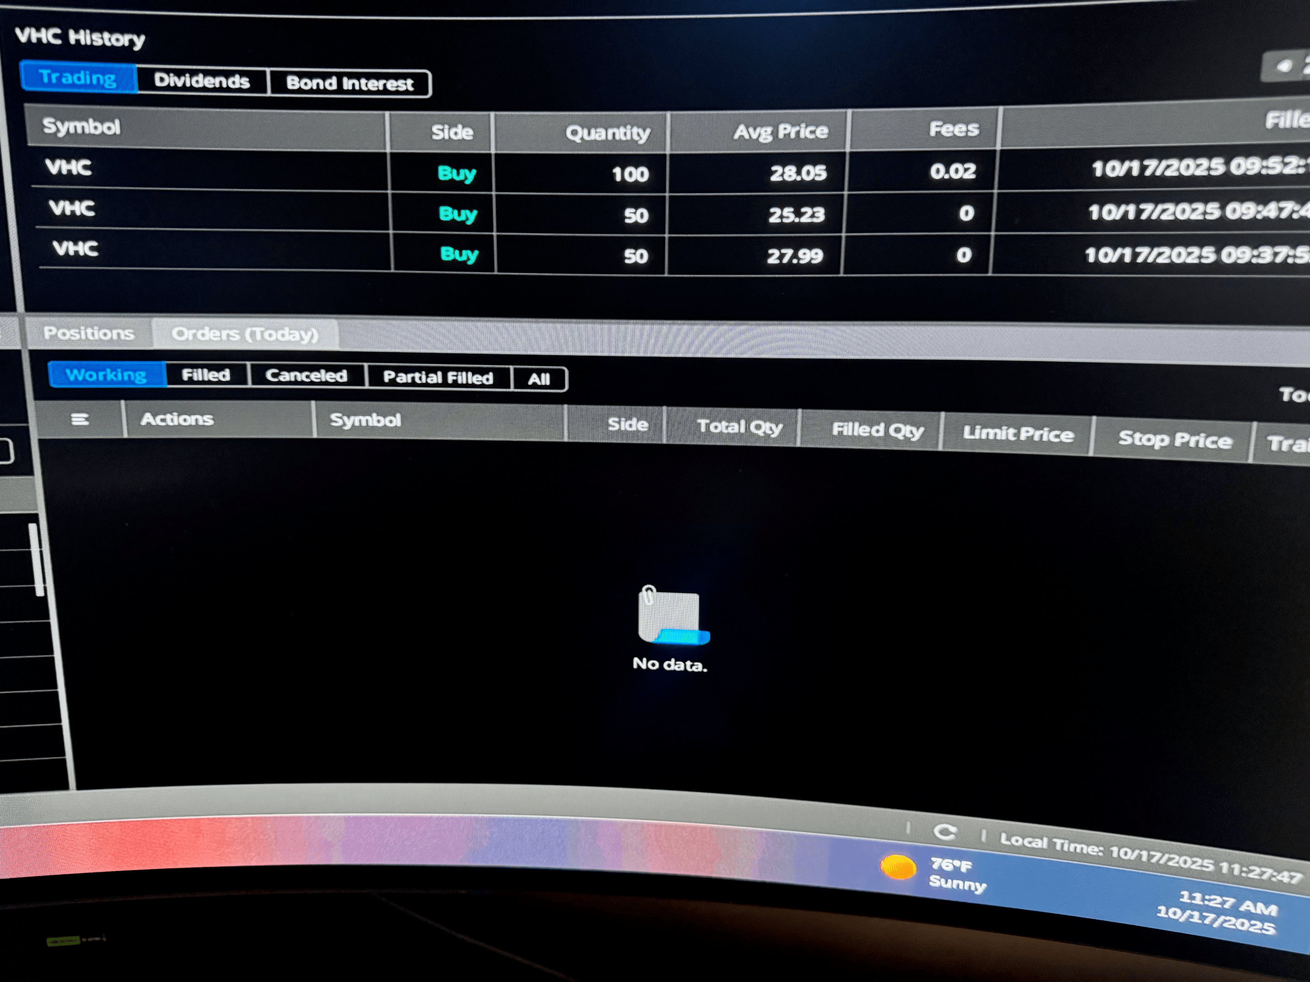This screenshot has height=982, width=1310.
Task: Click the Filled orders filter button
Action: tap(206, 375)
